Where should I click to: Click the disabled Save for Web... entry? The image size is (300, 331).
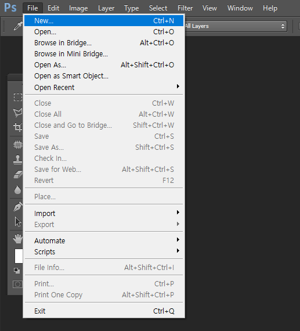[x=104, y=170]
